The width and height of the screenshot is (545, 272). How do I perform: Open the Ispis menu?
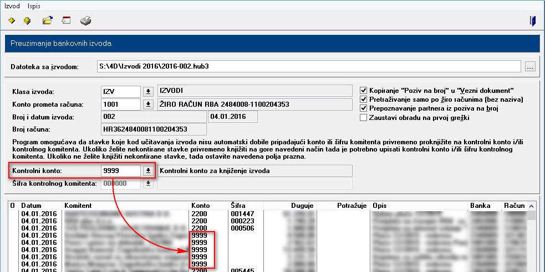click(x=34, y=6)
